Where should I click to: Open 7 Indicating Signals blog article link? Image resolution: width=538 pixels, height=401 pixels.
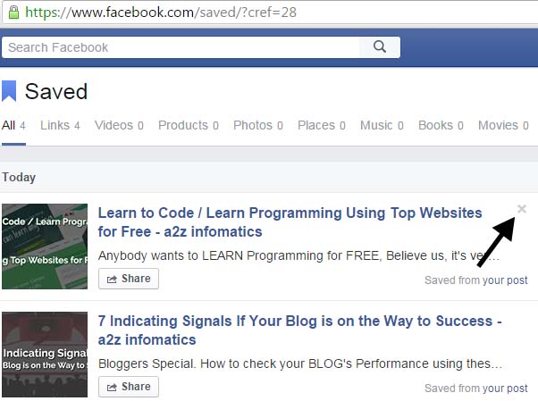pyautogui.click(x=300, y=330)
